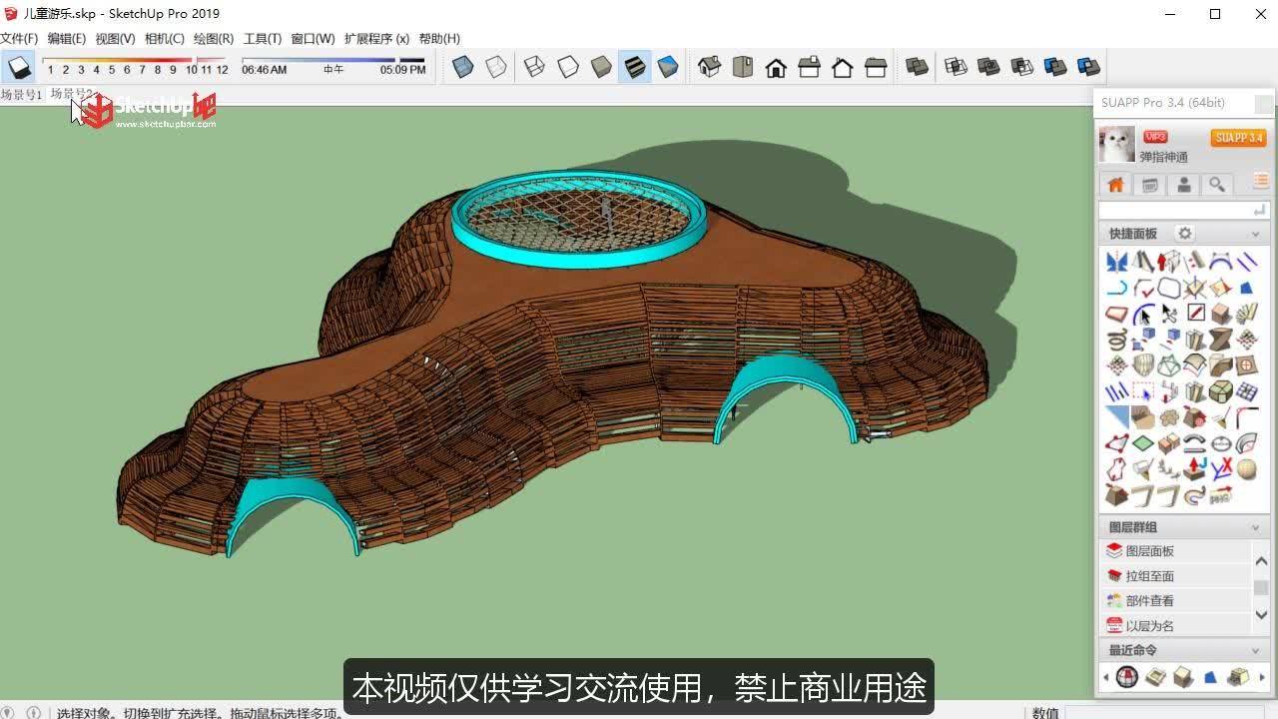Select the wireframe display style

(x=534, y=66)
